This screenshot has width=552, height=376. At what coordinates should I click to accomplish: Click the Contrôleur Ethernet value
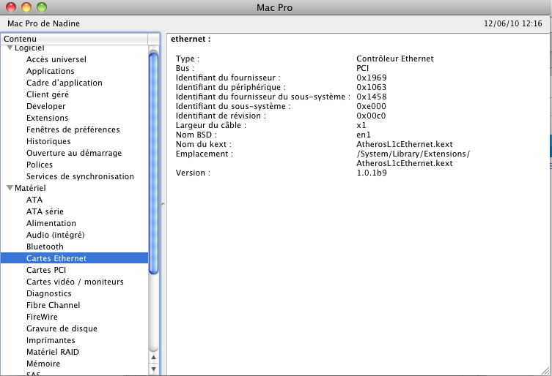(x=395, y=59)
